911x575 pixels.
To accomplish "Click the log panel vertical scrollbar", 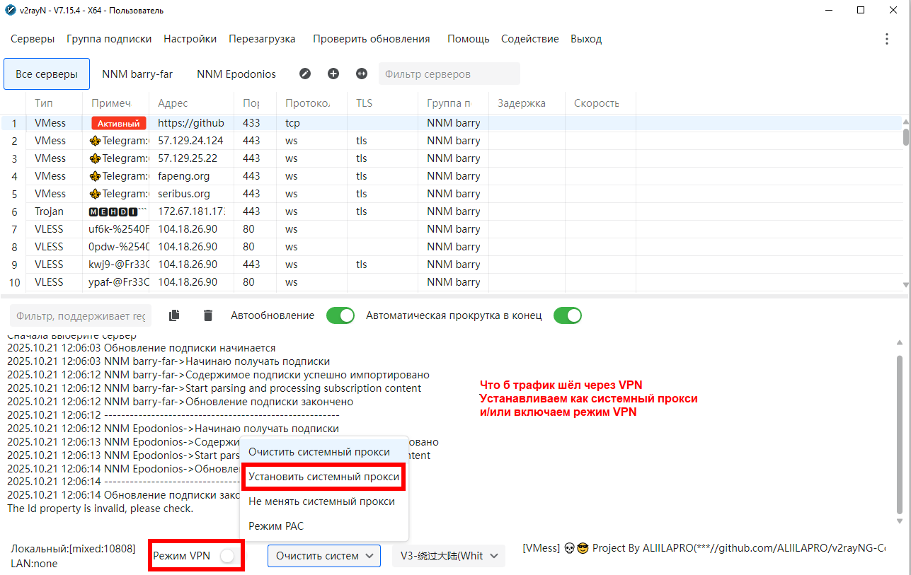I will pyautogui.click(x=900, y=431).
